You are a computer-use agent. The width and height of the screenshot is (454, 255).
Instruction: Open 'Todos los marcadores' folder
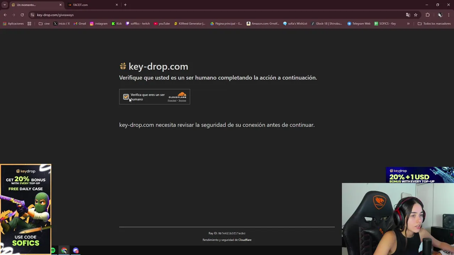point(434,24)
